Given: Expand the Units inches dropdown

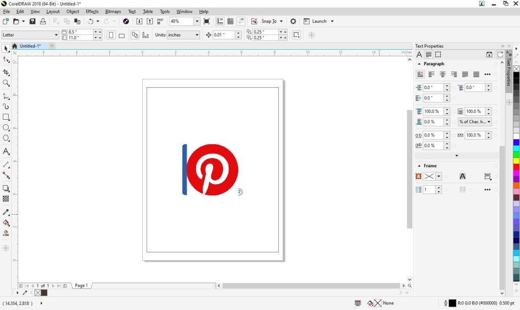Looking at the screenshot, I should [197, 35].
